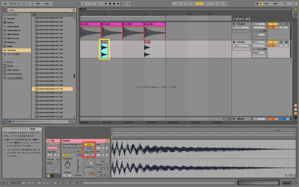Open the Beats warp mode dropdown
This screenshot has height=187, width=299.
tap(89, 163)
